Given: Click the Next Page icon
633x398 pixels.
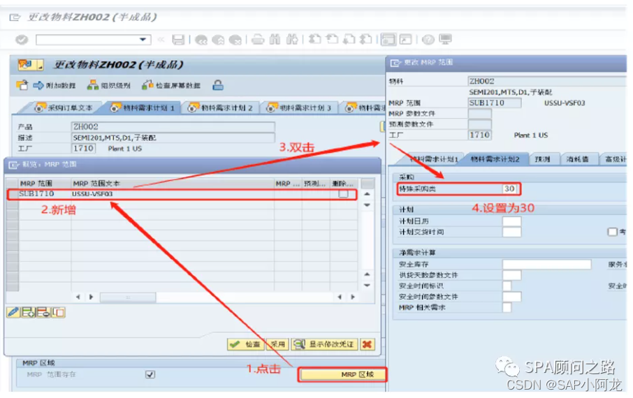Looking at the screenshot, I should (x=349, y=40).
